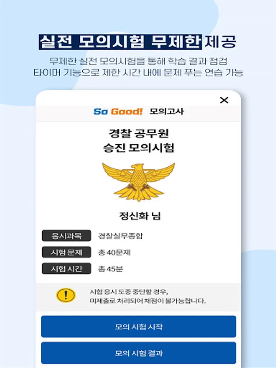Viewport: 276px width, 368px height.
Task: Click the 무제한 실전 모의시험 subtitle line
Action: (138, 61)
